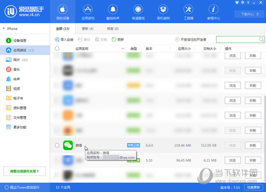
Task: Click 不受信任的开发者 help link
Action: pyautogui.click(x=191, y=40)
